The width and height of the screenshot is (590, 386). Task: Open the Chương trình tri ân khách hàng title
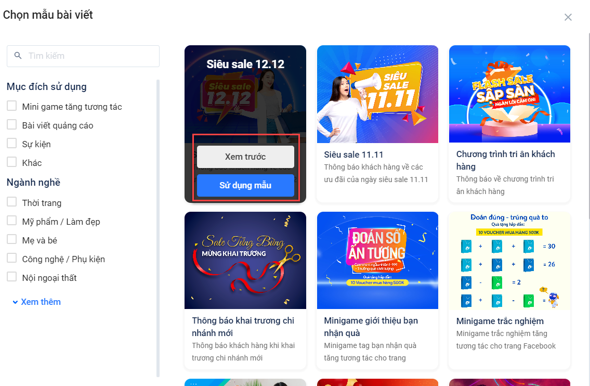point(505,160)
